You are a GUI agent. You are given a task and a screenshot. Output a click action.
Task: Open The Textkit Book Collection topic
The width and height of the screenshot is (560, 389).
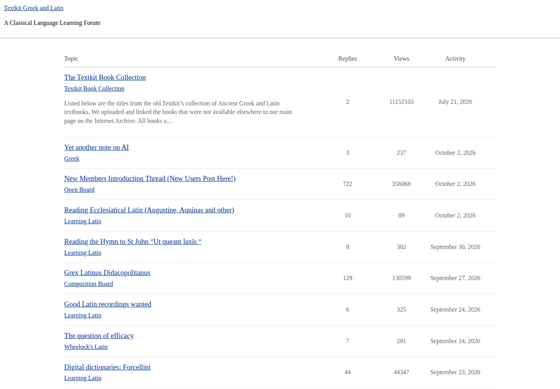(105, 77)
